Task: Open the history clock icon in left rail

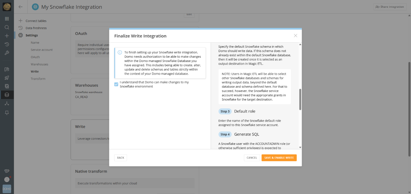Action: (x=7, y=44)
